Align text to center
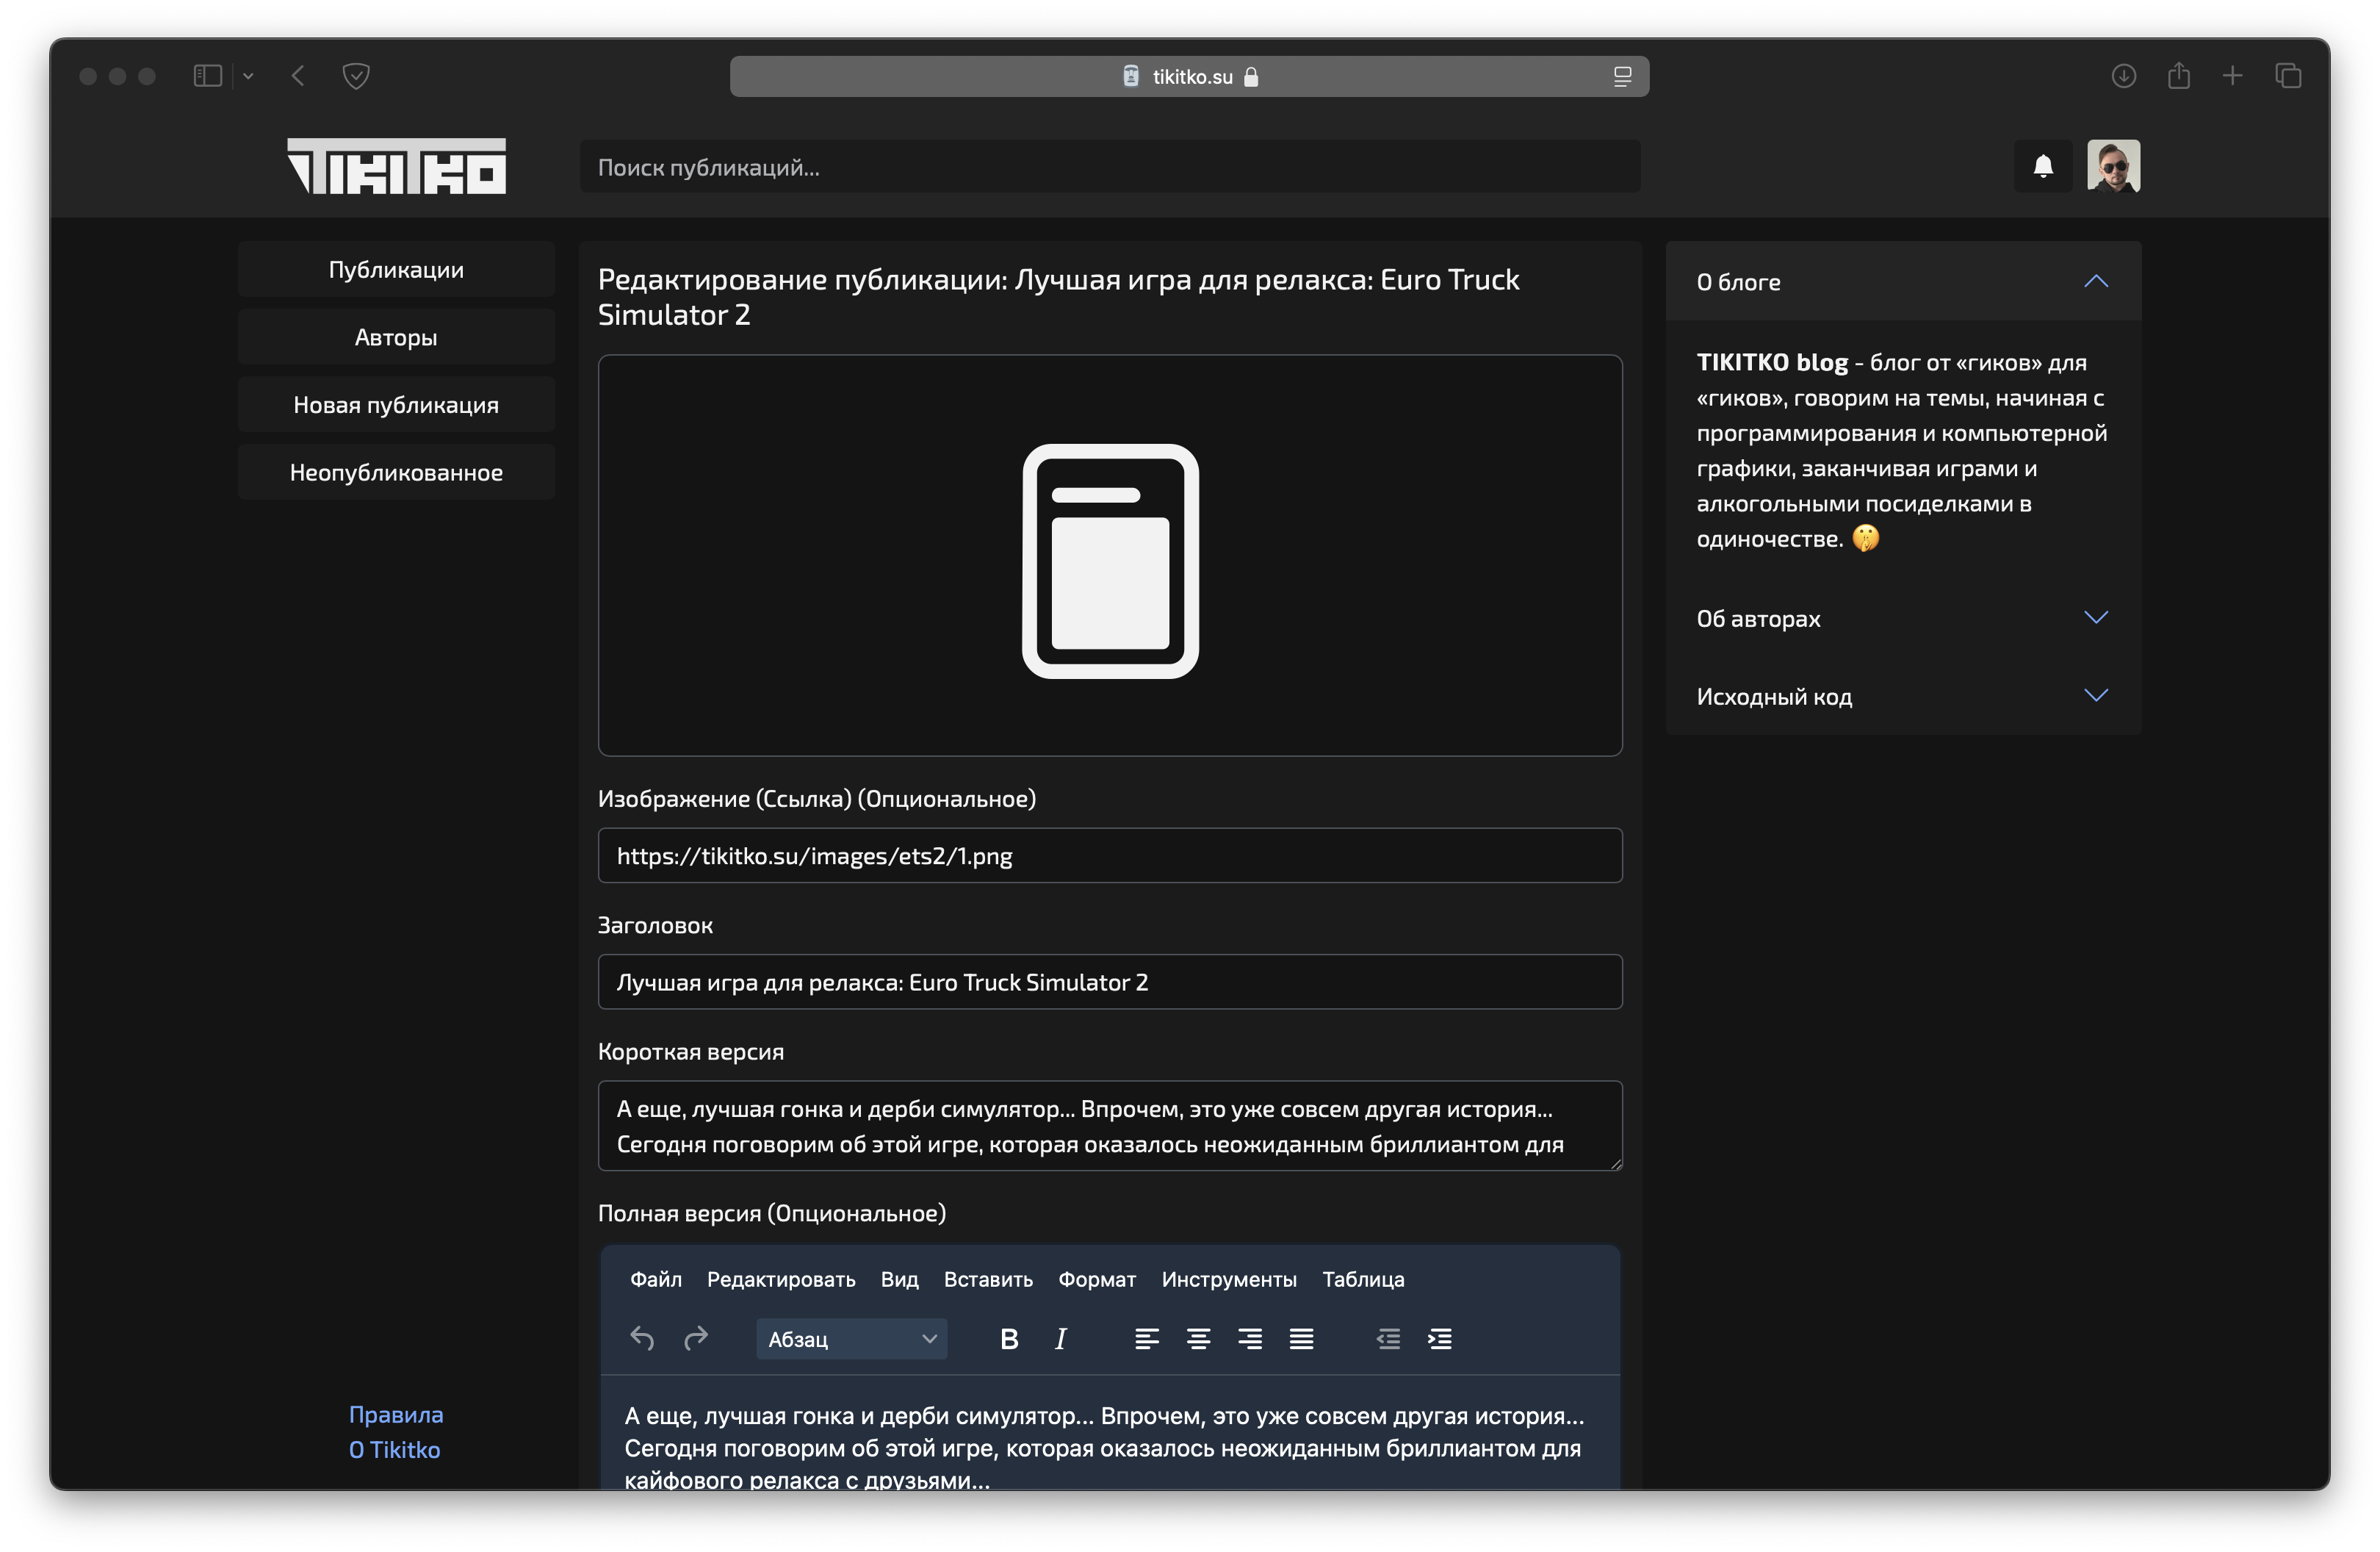The height and width of the screenshot is (1552, 2380). point(1198,1339)
